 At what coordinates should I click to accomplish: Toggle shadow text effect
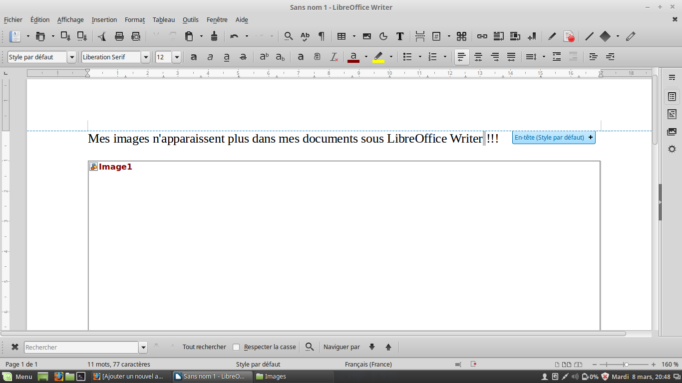tap(301, 57)
